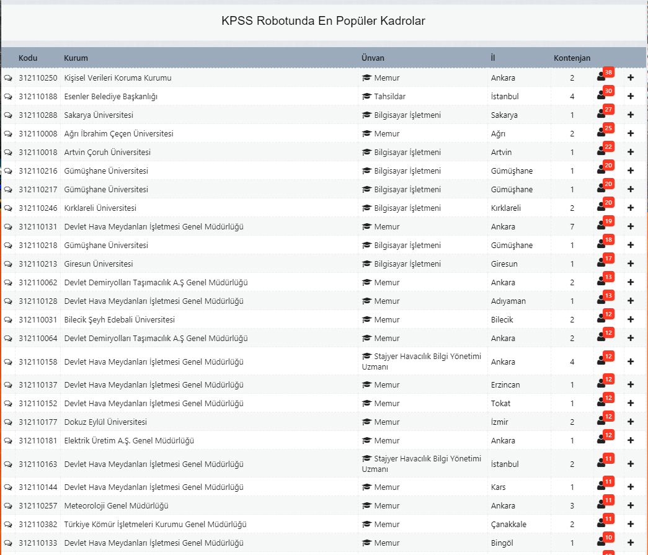Click plus icon for Esenler Belediye Başkanlığı
The image size is (648, 555).
pos(631,96)
